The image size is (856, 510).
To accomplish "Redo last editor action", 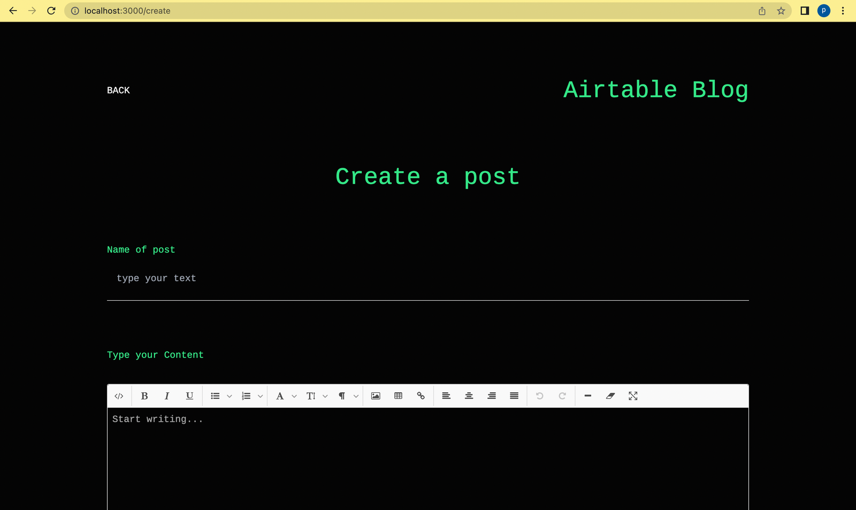I will tap(562, 396).
